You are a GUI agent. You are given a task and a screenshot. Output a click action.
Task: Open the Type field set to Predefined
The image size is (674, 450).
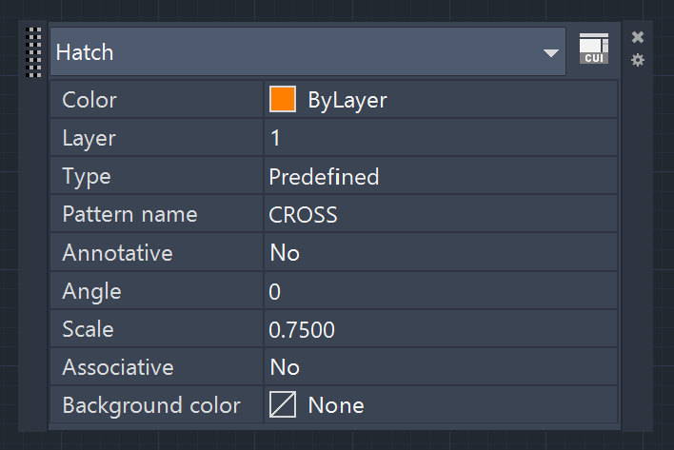(441, 176)
